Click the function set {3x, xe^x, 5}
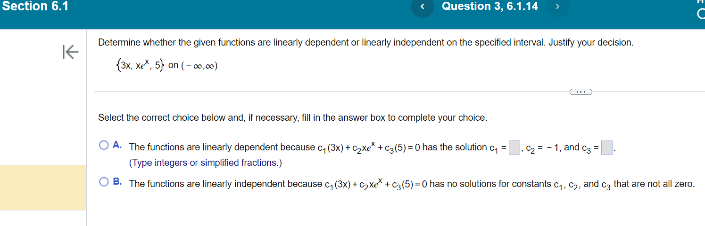This screenshot has height=226, width=705. coord(141,66)
